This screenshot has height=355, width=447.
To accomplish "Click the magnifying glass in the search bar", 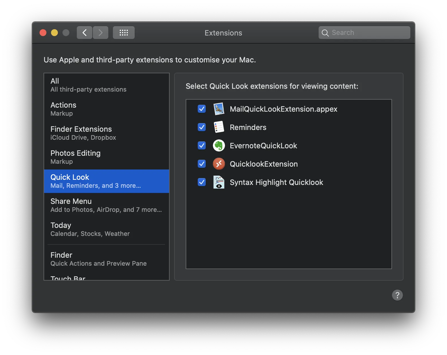I will (x=325, y=33).
